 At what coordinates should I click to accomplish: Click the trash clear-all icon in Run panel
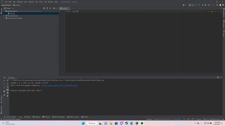pyautogui.click(x=8, y=96)
